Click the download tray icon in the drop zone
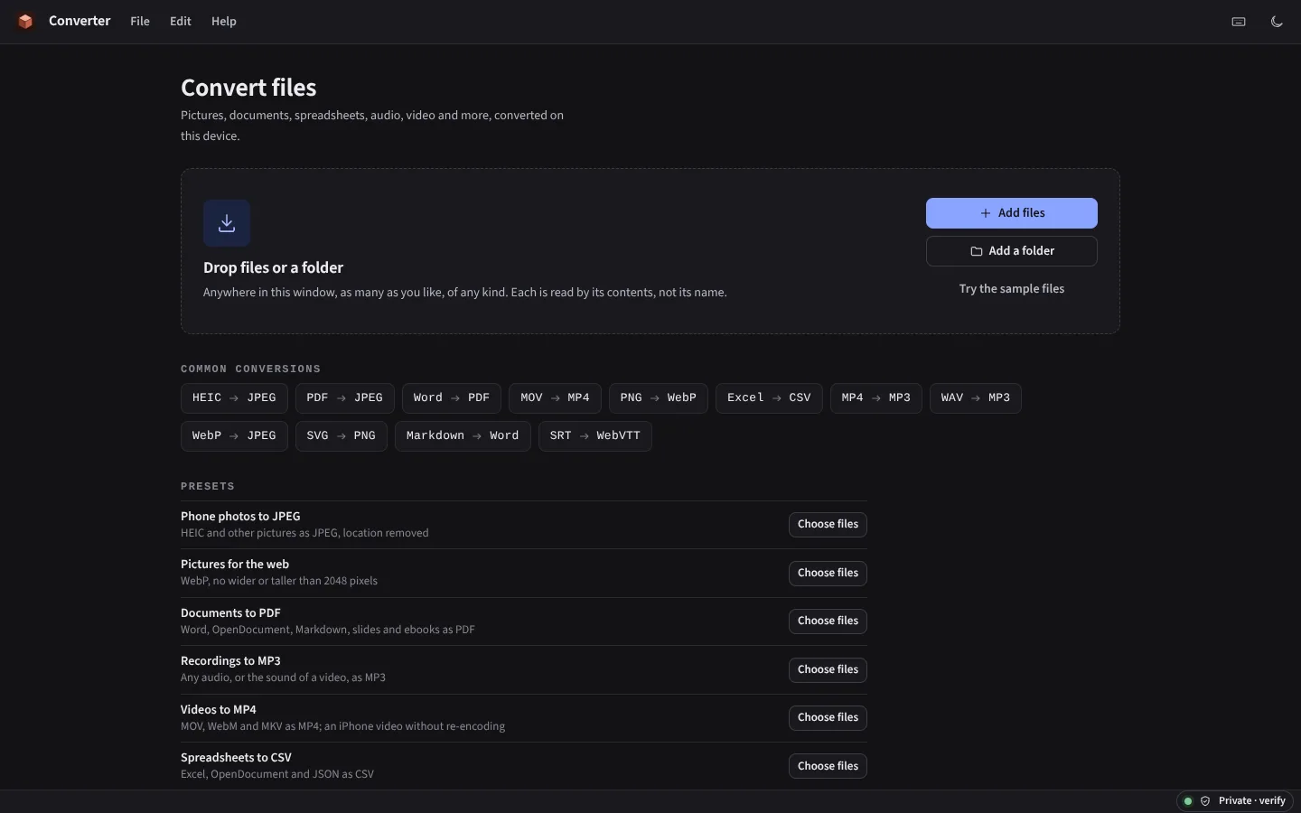The width and height of the screenshot is (1301, 813). pos(227,223)
